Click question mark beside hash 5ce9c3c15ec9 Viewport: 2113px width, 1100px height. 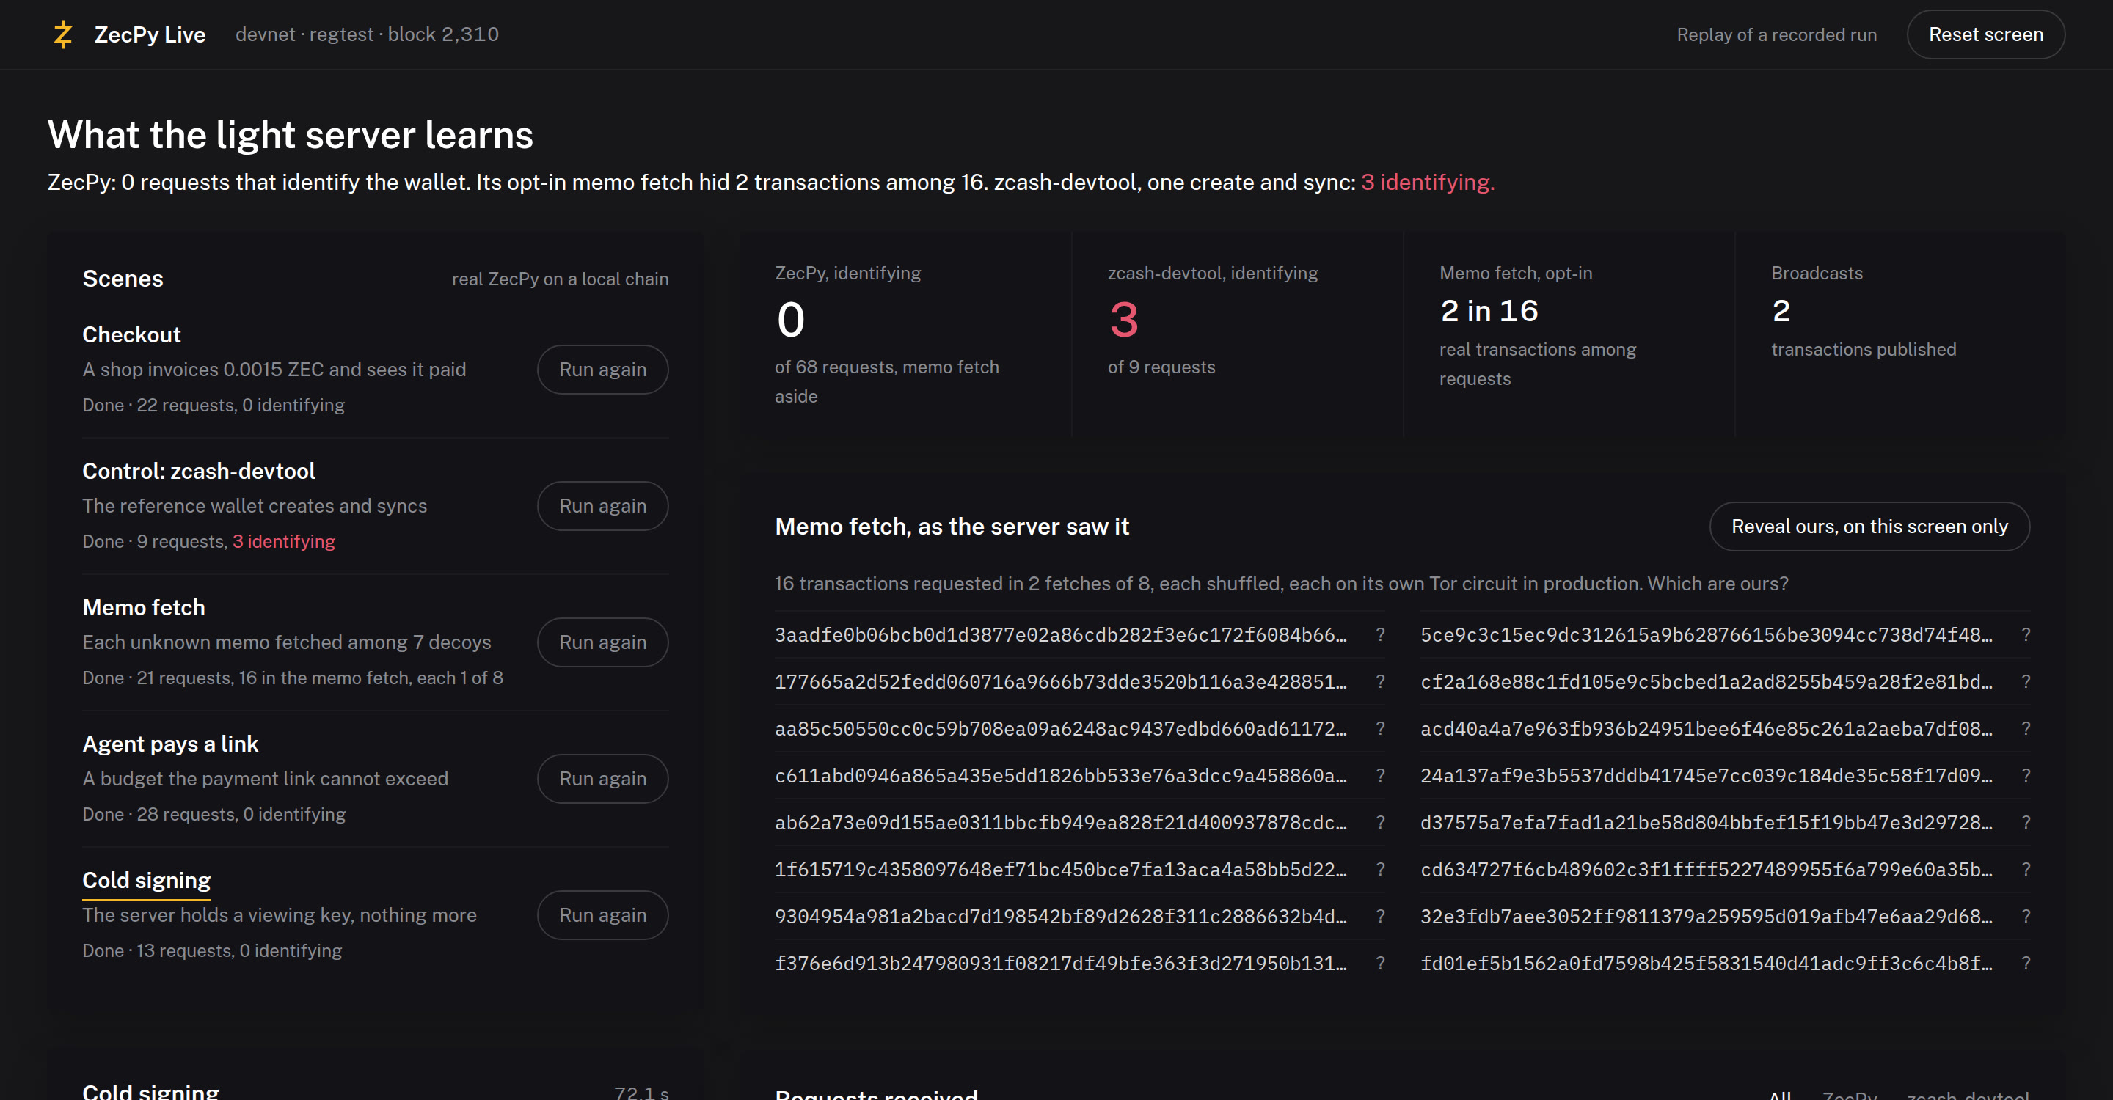tap(2026, 634)
